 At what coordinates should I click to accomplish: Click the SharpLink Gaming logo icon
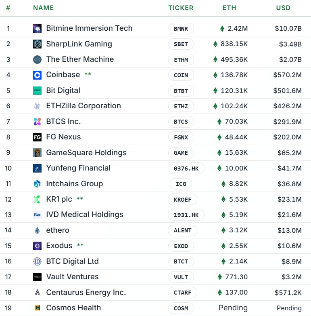[37, 44]
